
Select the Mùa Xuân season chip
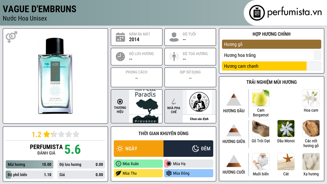[138, 164]
